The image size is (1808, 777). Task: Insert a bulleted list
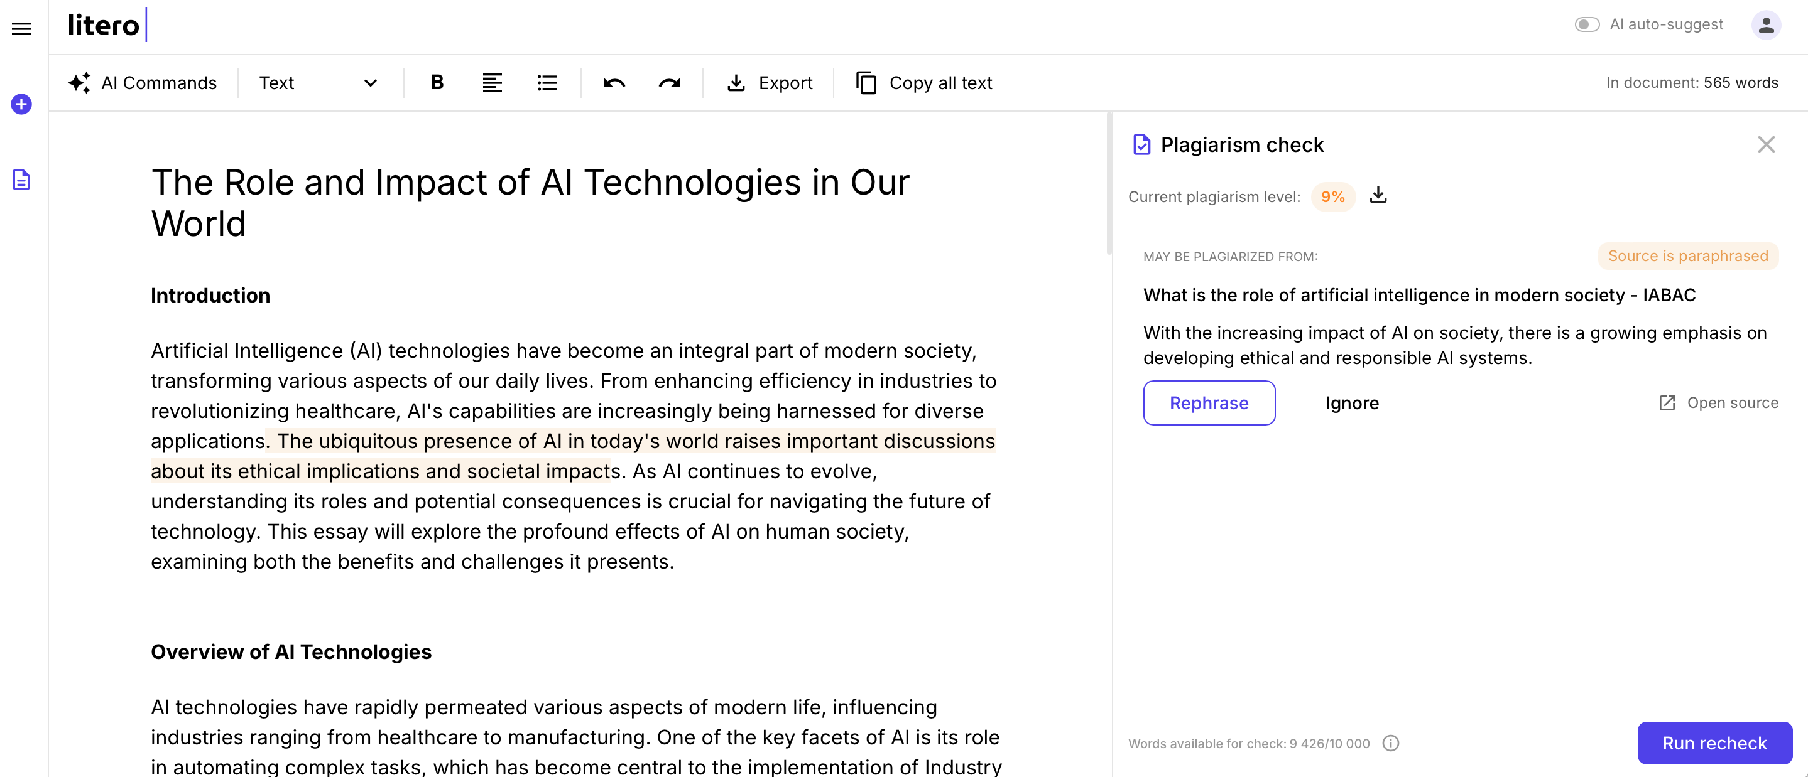pos(547,83)
